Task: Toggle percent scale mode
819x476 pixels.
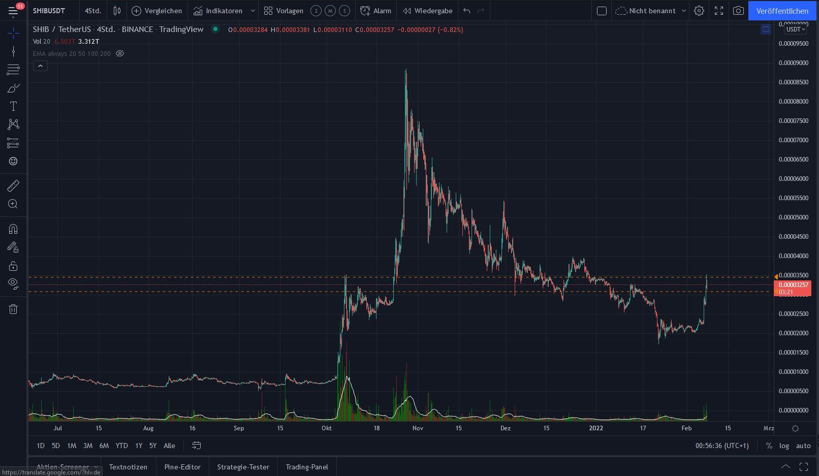Action: coord(769,446)
